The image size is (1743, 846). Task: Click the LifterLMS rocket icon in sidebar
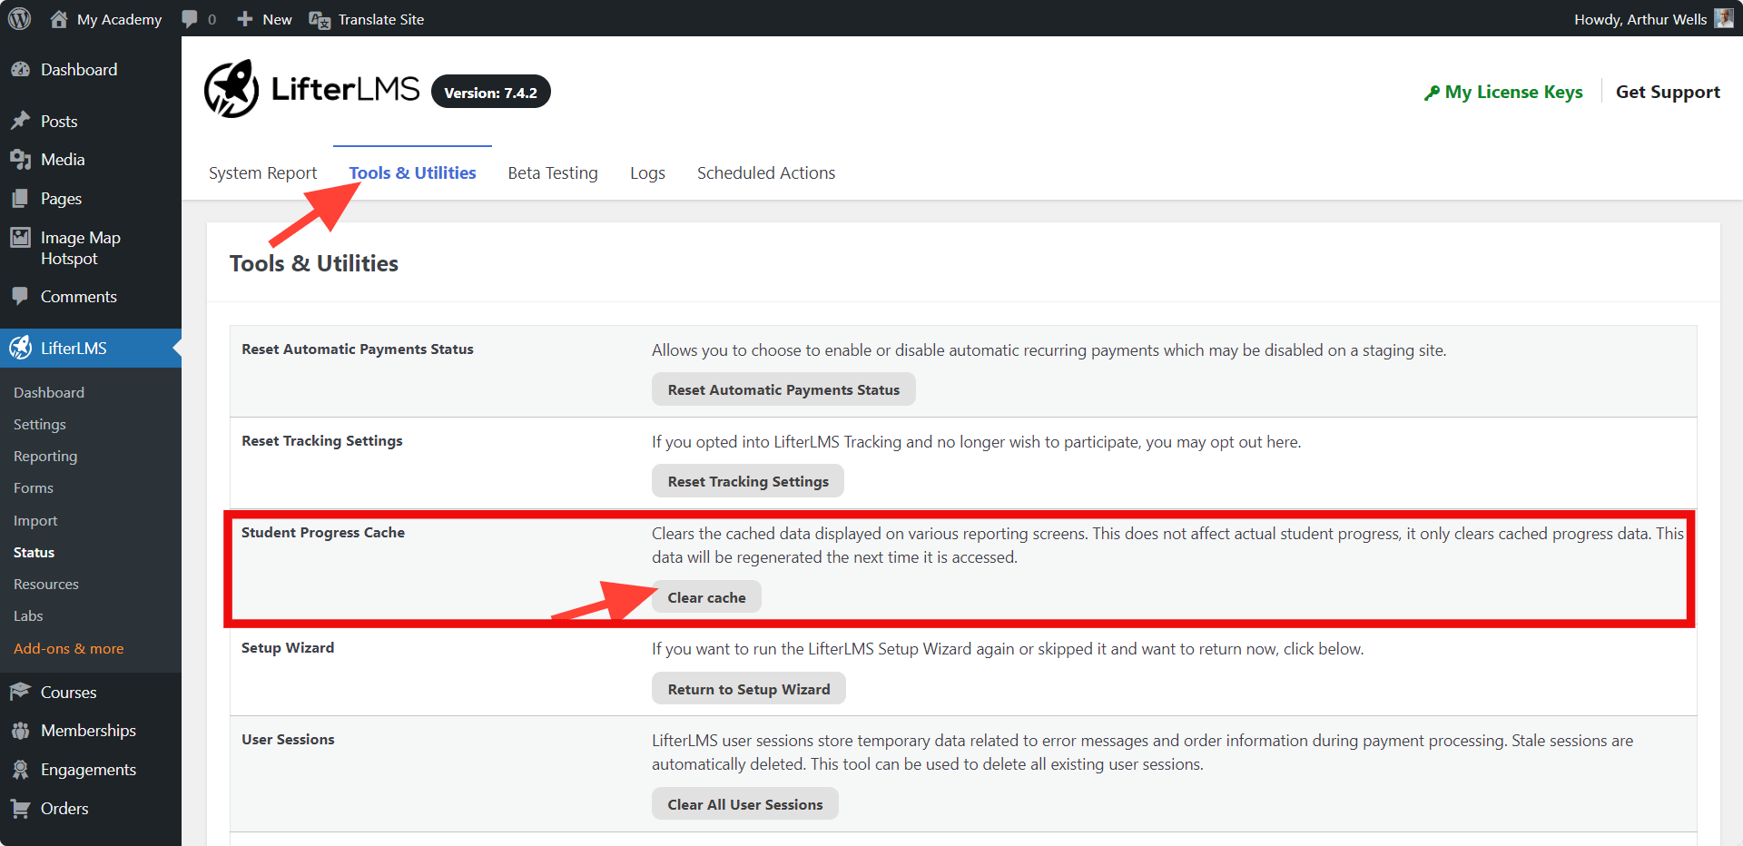[x=21, y=348]
